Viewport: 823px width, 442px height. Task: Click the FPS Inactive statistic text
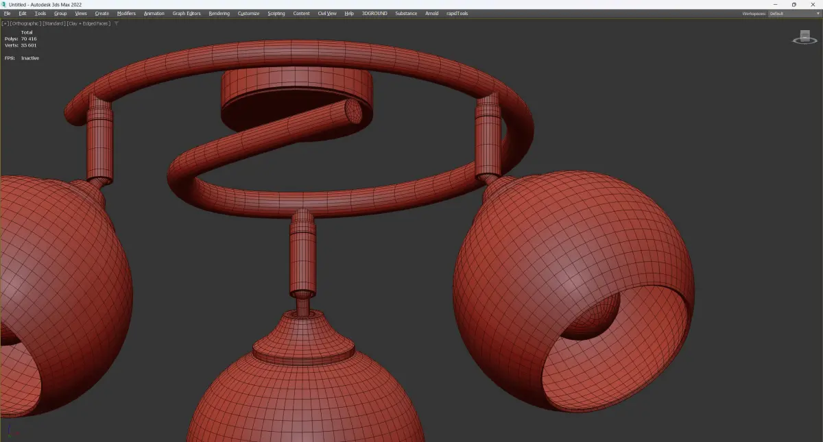[22, 58]
